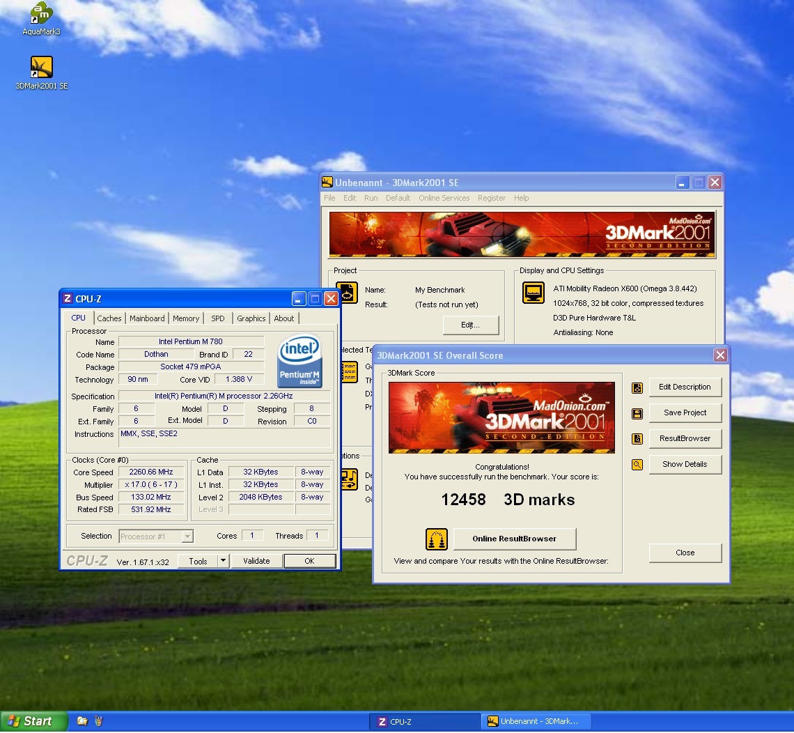Click the Selected Tests icon in 3DMark window
Viewport: 794px width, 733px height.
tap(350, 372)
